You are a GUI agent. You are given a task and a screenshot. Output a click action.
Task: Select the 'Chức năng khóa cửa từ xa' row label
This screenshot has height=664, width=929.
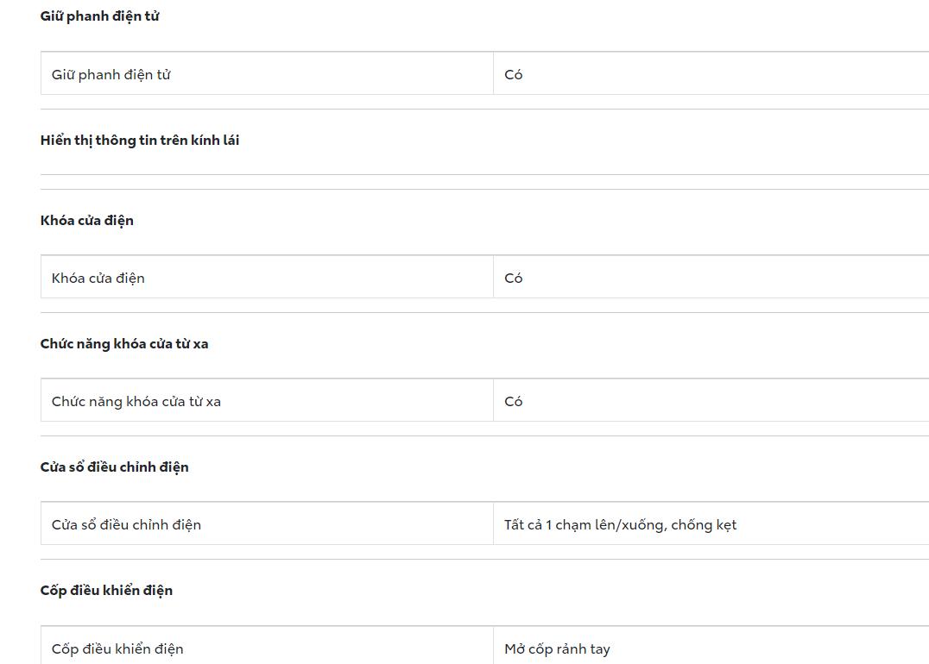pos(136,402)
